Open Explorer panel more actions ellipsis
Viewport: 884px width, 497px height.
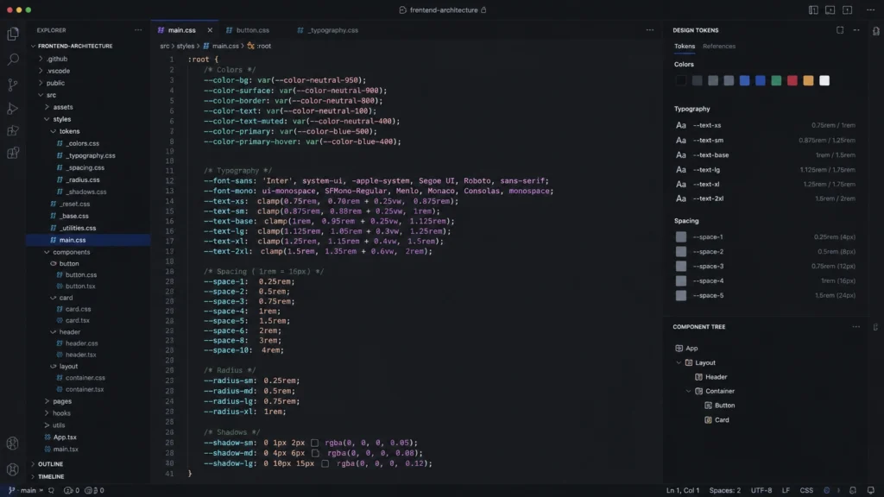click(138, 30)
